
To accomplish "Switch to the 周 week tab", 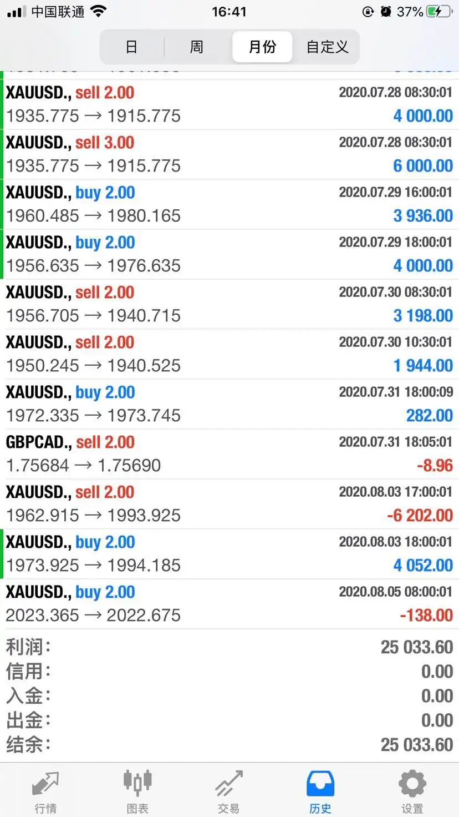I will tap(197, 47).
